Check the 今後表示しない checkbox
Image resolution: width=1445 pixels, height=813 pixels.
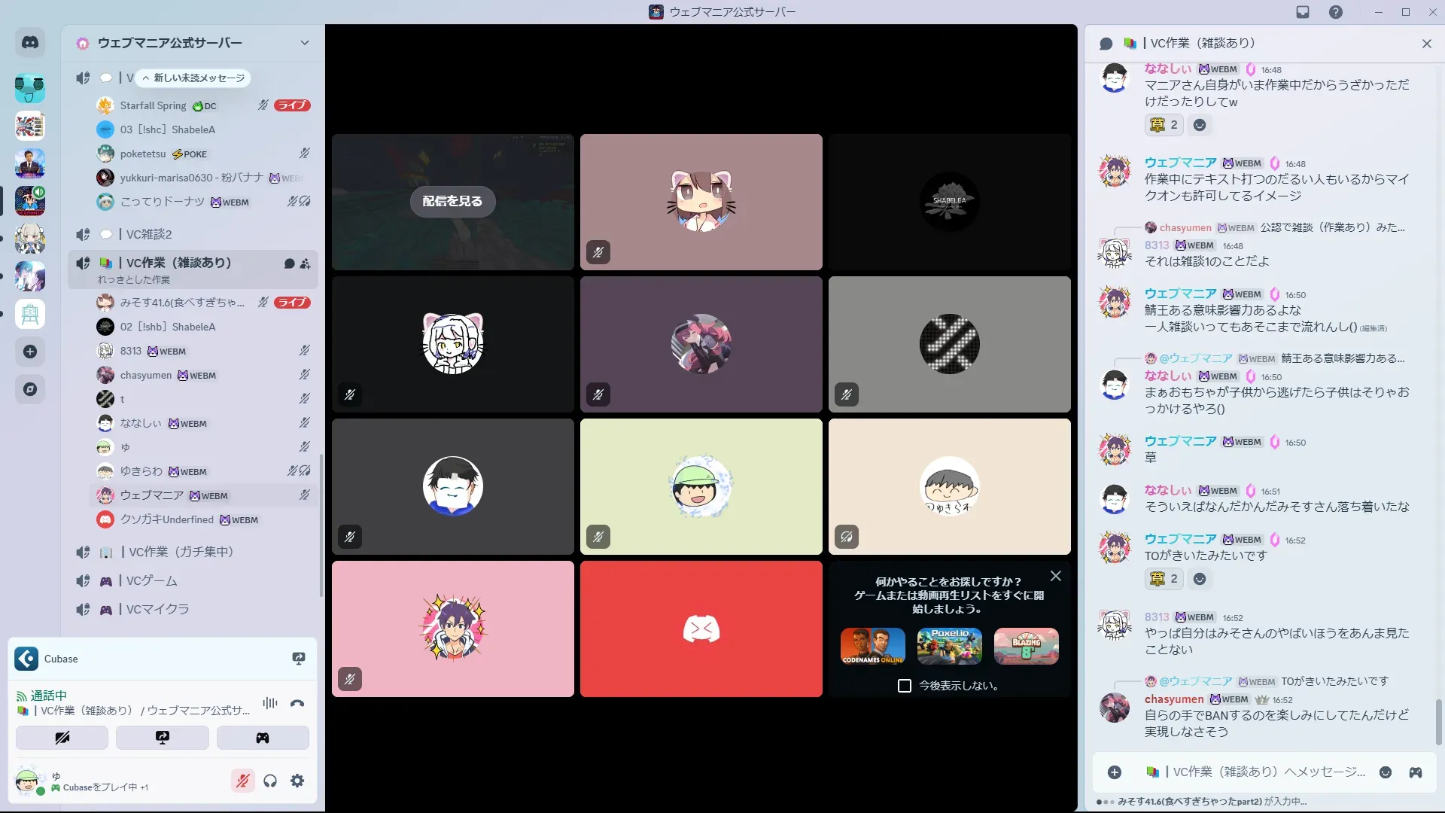coord(905,686)
